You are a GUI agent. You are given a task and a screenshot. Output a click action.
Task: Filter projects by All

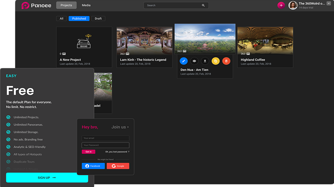62,18
